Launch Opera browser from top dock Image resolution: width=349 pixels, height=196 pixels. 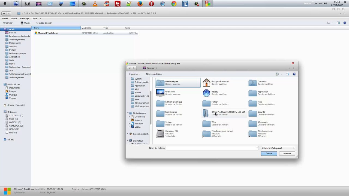coord(151,4)
